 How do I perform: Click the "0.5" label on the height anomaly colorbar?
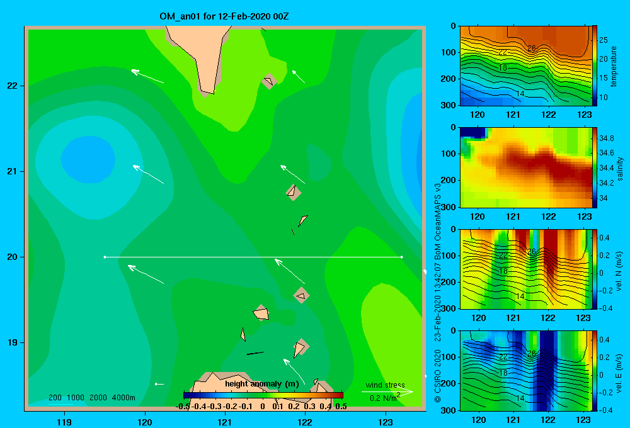(341, 407)
